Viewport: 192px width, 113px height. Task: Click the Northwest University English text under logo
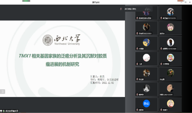(67, 44)
